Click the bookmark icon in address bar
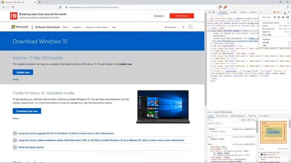The width and height of the screenshot is (291, 163). [x=60, y=7]
